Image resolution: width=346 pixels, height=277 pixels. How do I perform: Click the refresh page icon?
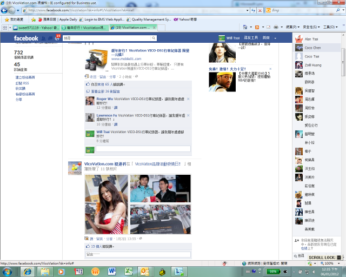[x=254, y=10]
